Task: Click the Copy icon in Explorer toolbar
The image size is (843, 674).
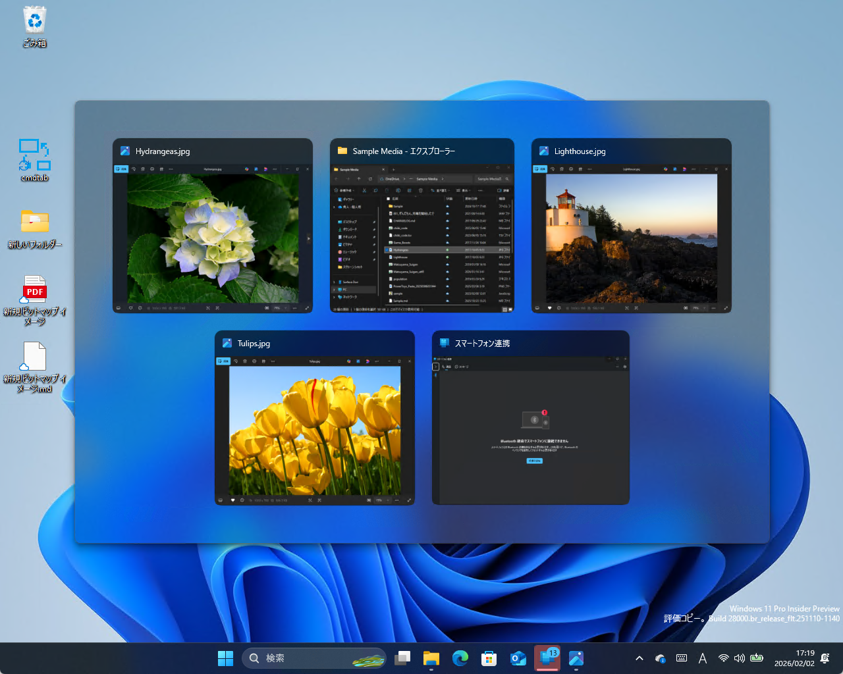Action: [375, 190]
